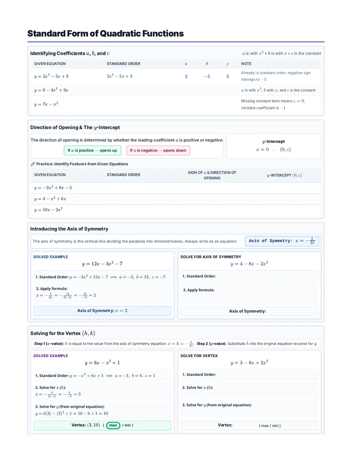The width and height of the screenshot is (352, 456).
Task: Click the empty 'Vertex:' answer box
Action: pos(249,426)
